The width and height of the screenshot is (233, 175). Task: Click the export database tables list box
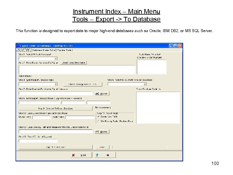point(158,108)
